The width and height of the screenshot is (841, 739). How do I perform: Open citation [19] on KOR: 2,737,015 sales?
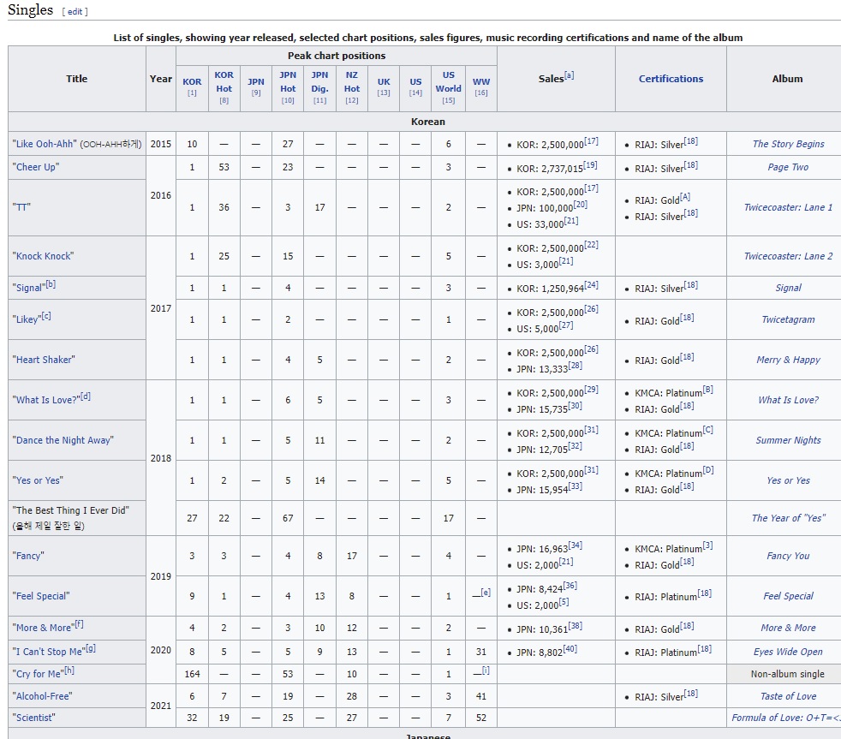(x=590, y=164)
